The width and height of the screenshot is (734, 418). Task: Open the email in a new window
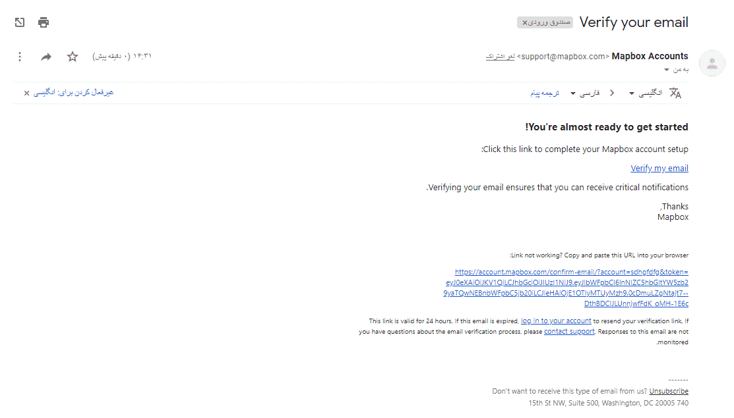point(20,22)
